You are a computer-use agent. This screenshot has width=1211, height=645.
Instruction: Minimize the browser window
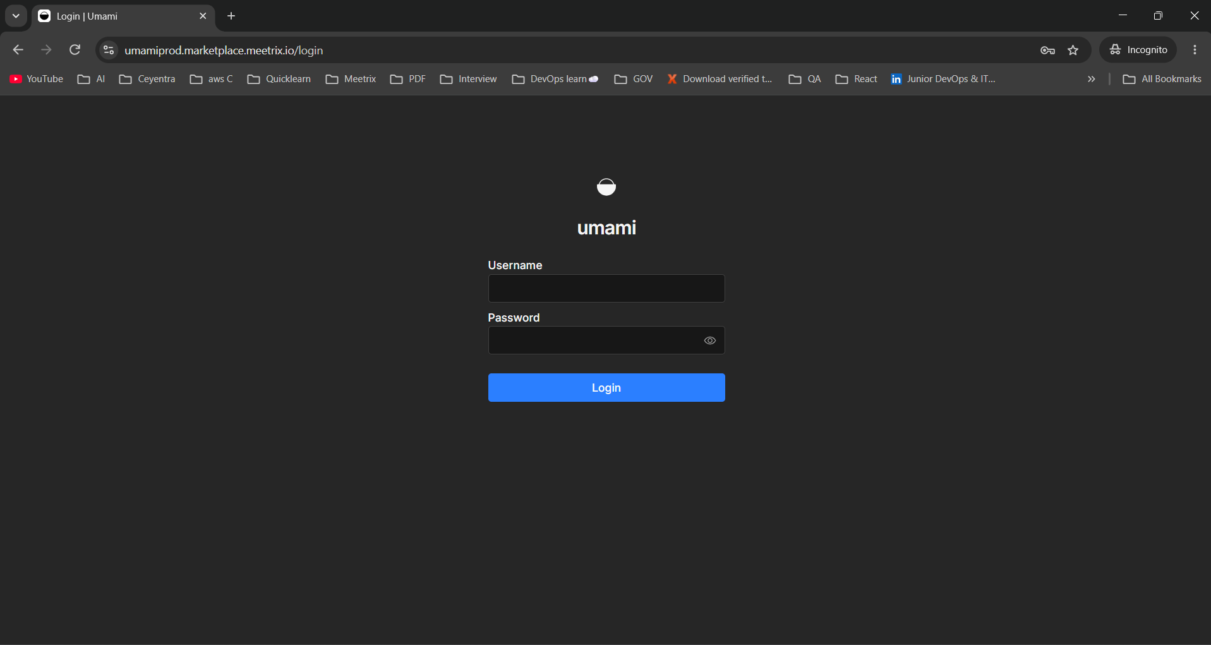(x=1123, y=16)
